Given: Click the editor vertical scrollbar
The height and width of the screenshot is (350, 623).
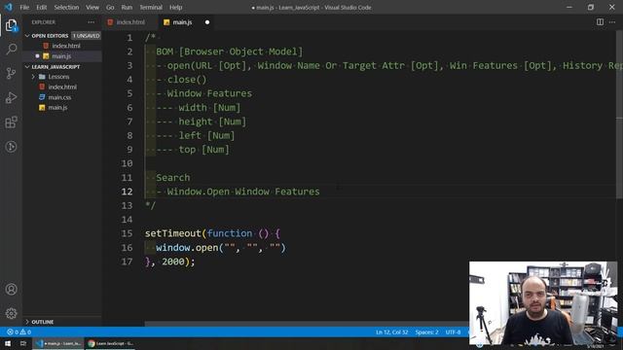Looking at the screenshot, I should click(619, 115).
